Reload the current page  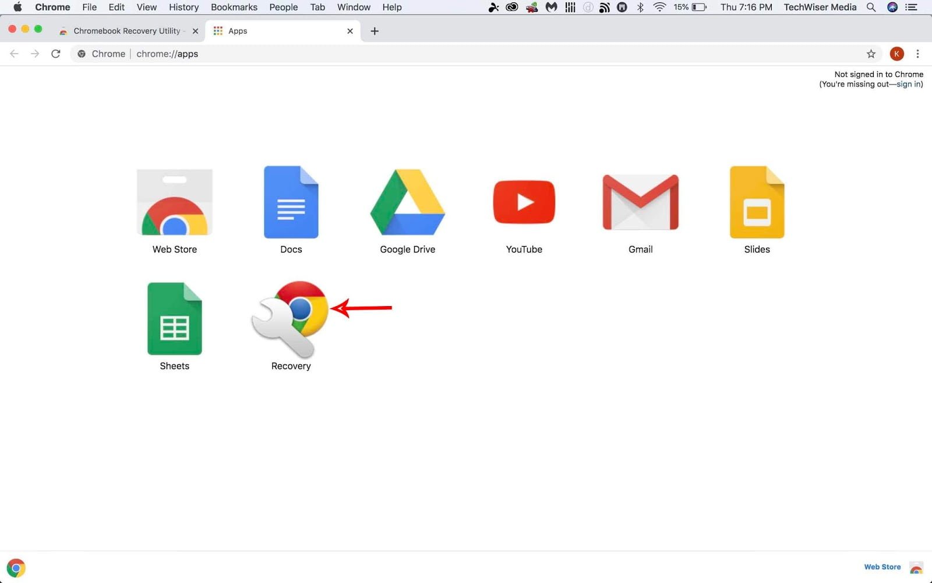tap(56, 54)
